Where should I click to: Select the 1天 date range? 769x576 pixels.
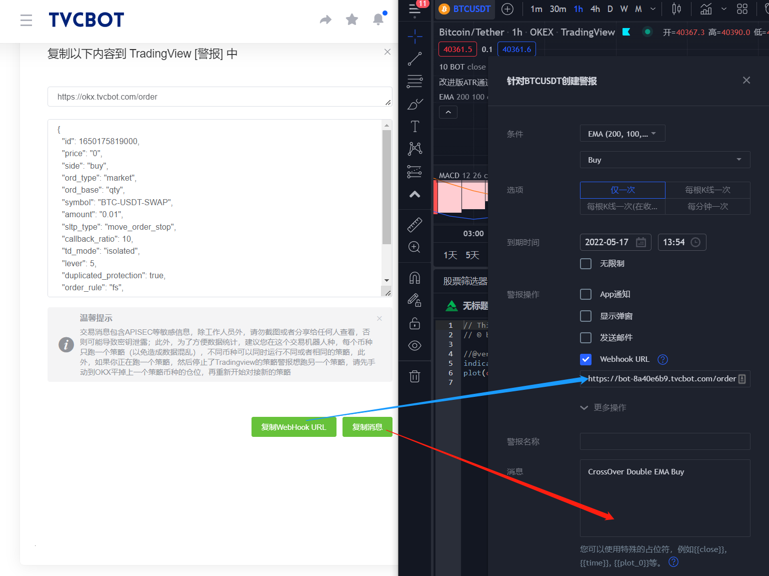(450, 255)
